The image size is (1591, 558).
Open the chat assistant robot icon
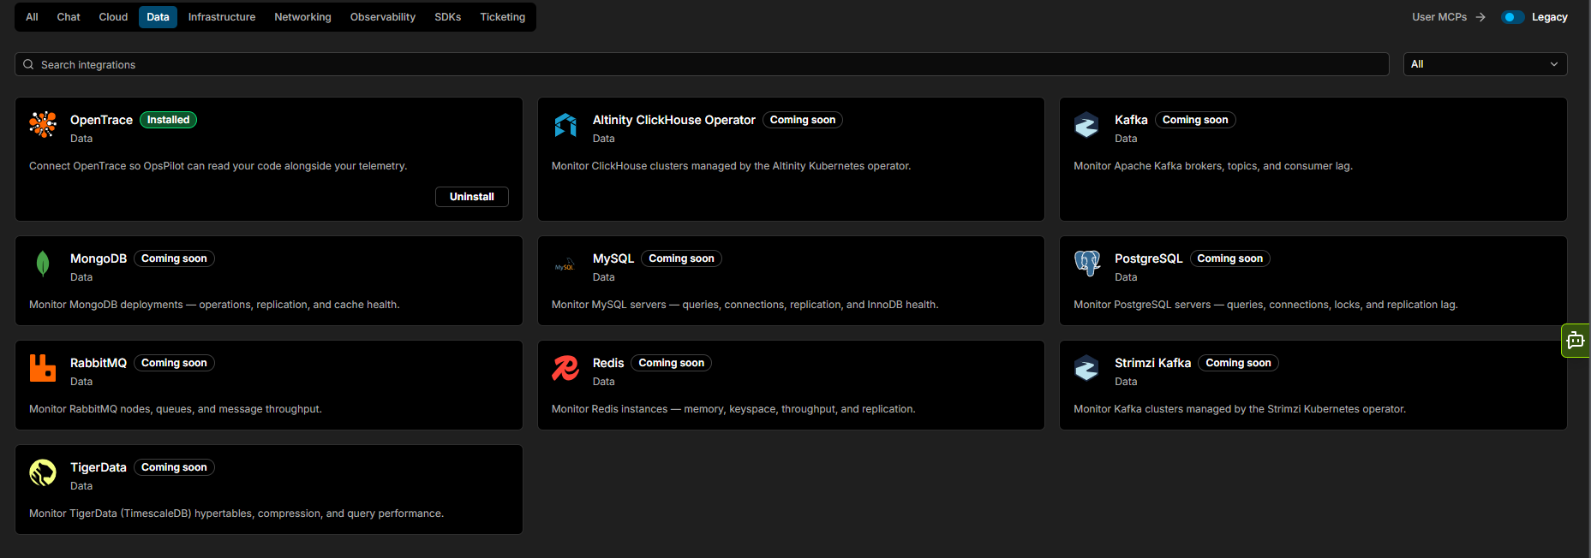pyautogui.click(x=1576, y=341)
